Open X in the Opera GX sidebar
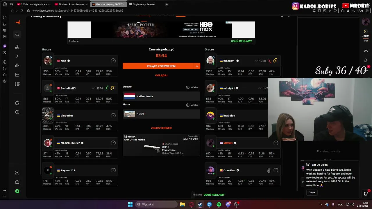Screen dimensions: 372x209 [x=5, y=53]
